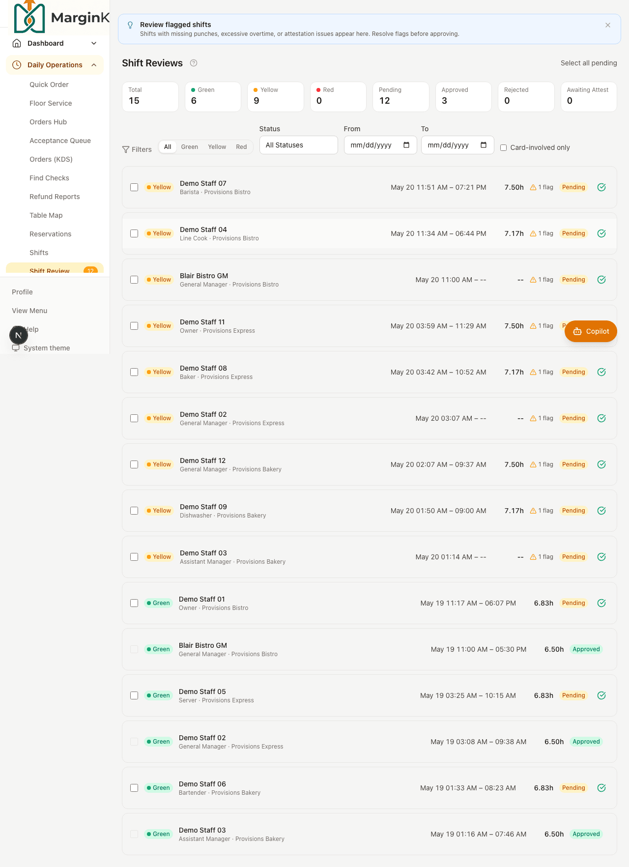Click the To date input field
This screenshot has height=867, width=629.
[457, 145]
